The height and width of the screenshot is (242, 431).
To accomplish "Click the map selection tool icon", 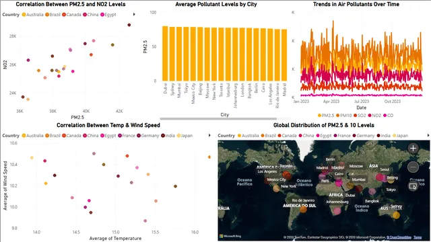I will pos(413,186).
